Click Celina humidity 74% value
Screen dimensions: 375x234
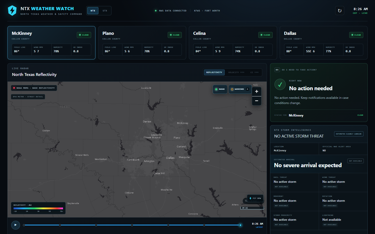pyautogui.click(x=238, y=51)
